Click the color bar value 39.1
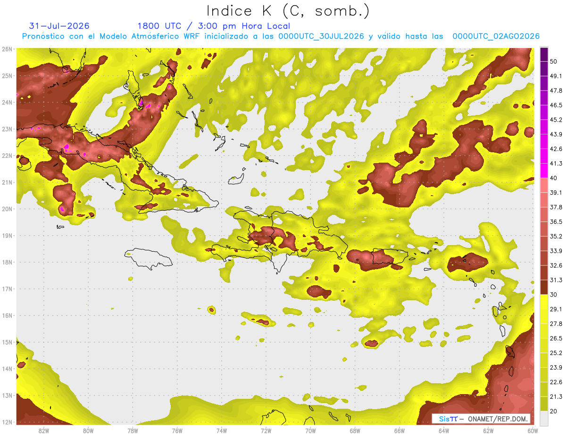The width and height of the screenshot is (566, 437). (556, 192)
